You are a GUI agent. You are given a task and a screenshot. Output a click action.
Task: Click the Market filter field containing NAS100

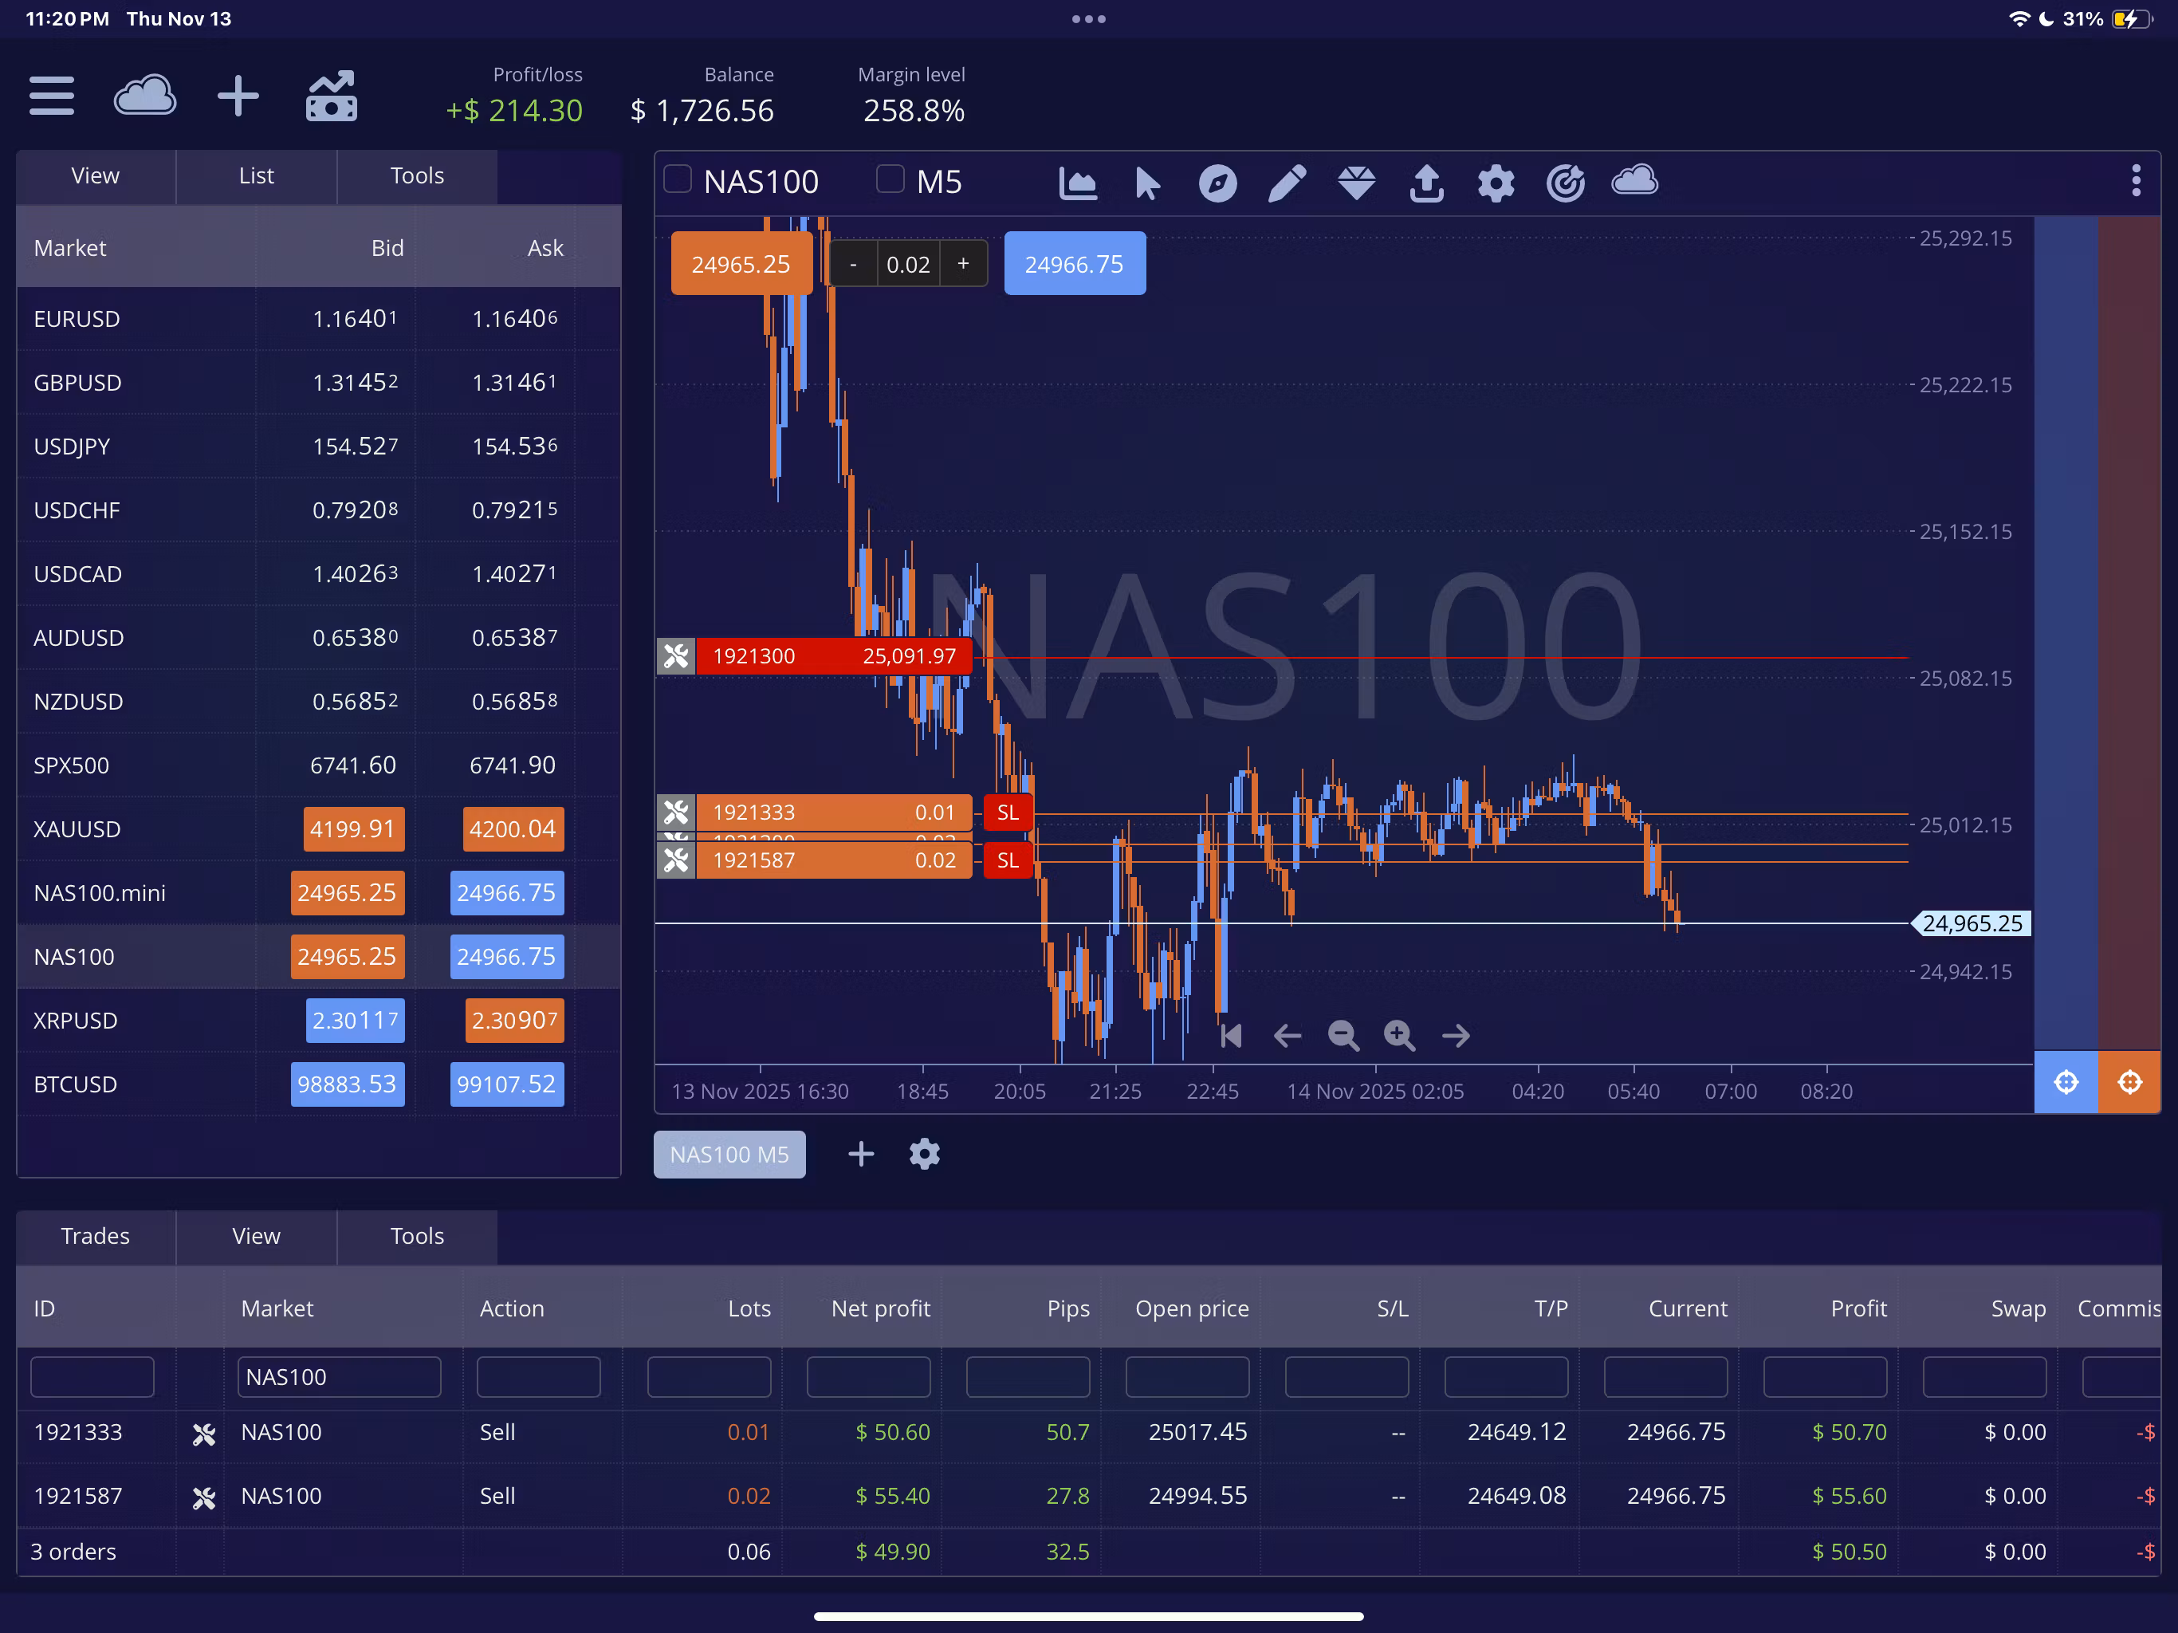pos(339,1377)
